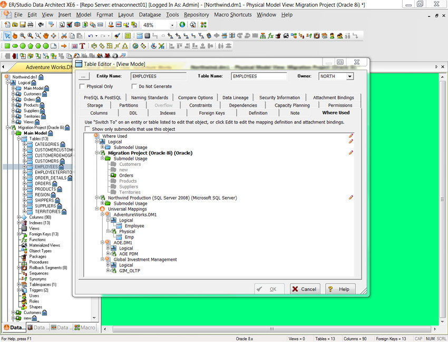This screenshot has height=342, width=448.
Task: Collapse the AOE.DM1 node
Action: 102,242
